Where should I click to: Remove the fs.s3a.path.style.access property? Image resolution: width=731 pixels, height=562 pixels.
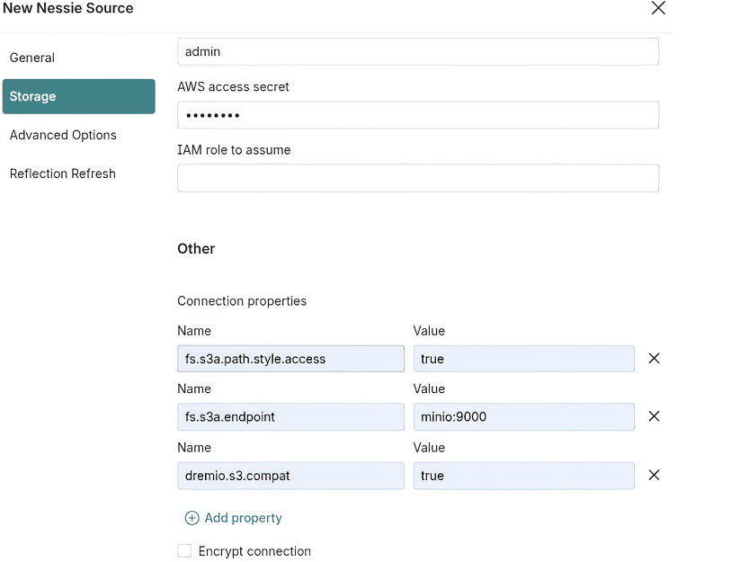(x=654, y=358)
